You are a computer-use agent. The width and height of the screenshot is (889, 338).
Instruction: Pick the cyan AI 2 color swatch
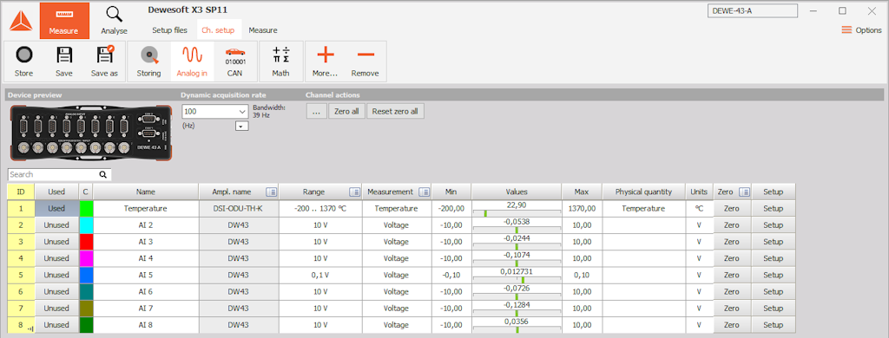[86, 224]
